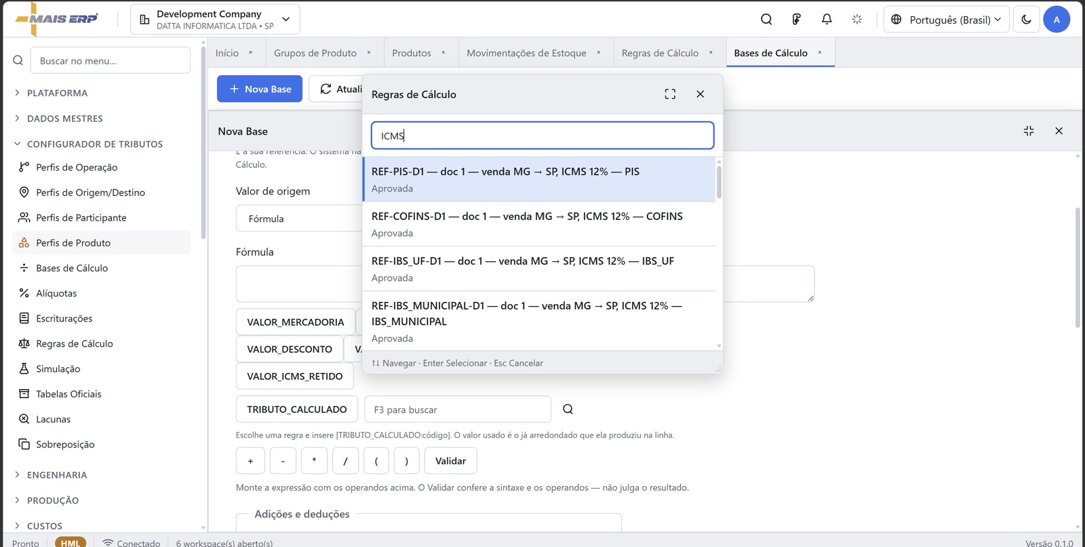Close the Bases de Cálculo tab
The height and width of the screenshot is (547, 1085).
tap(820, 53)
